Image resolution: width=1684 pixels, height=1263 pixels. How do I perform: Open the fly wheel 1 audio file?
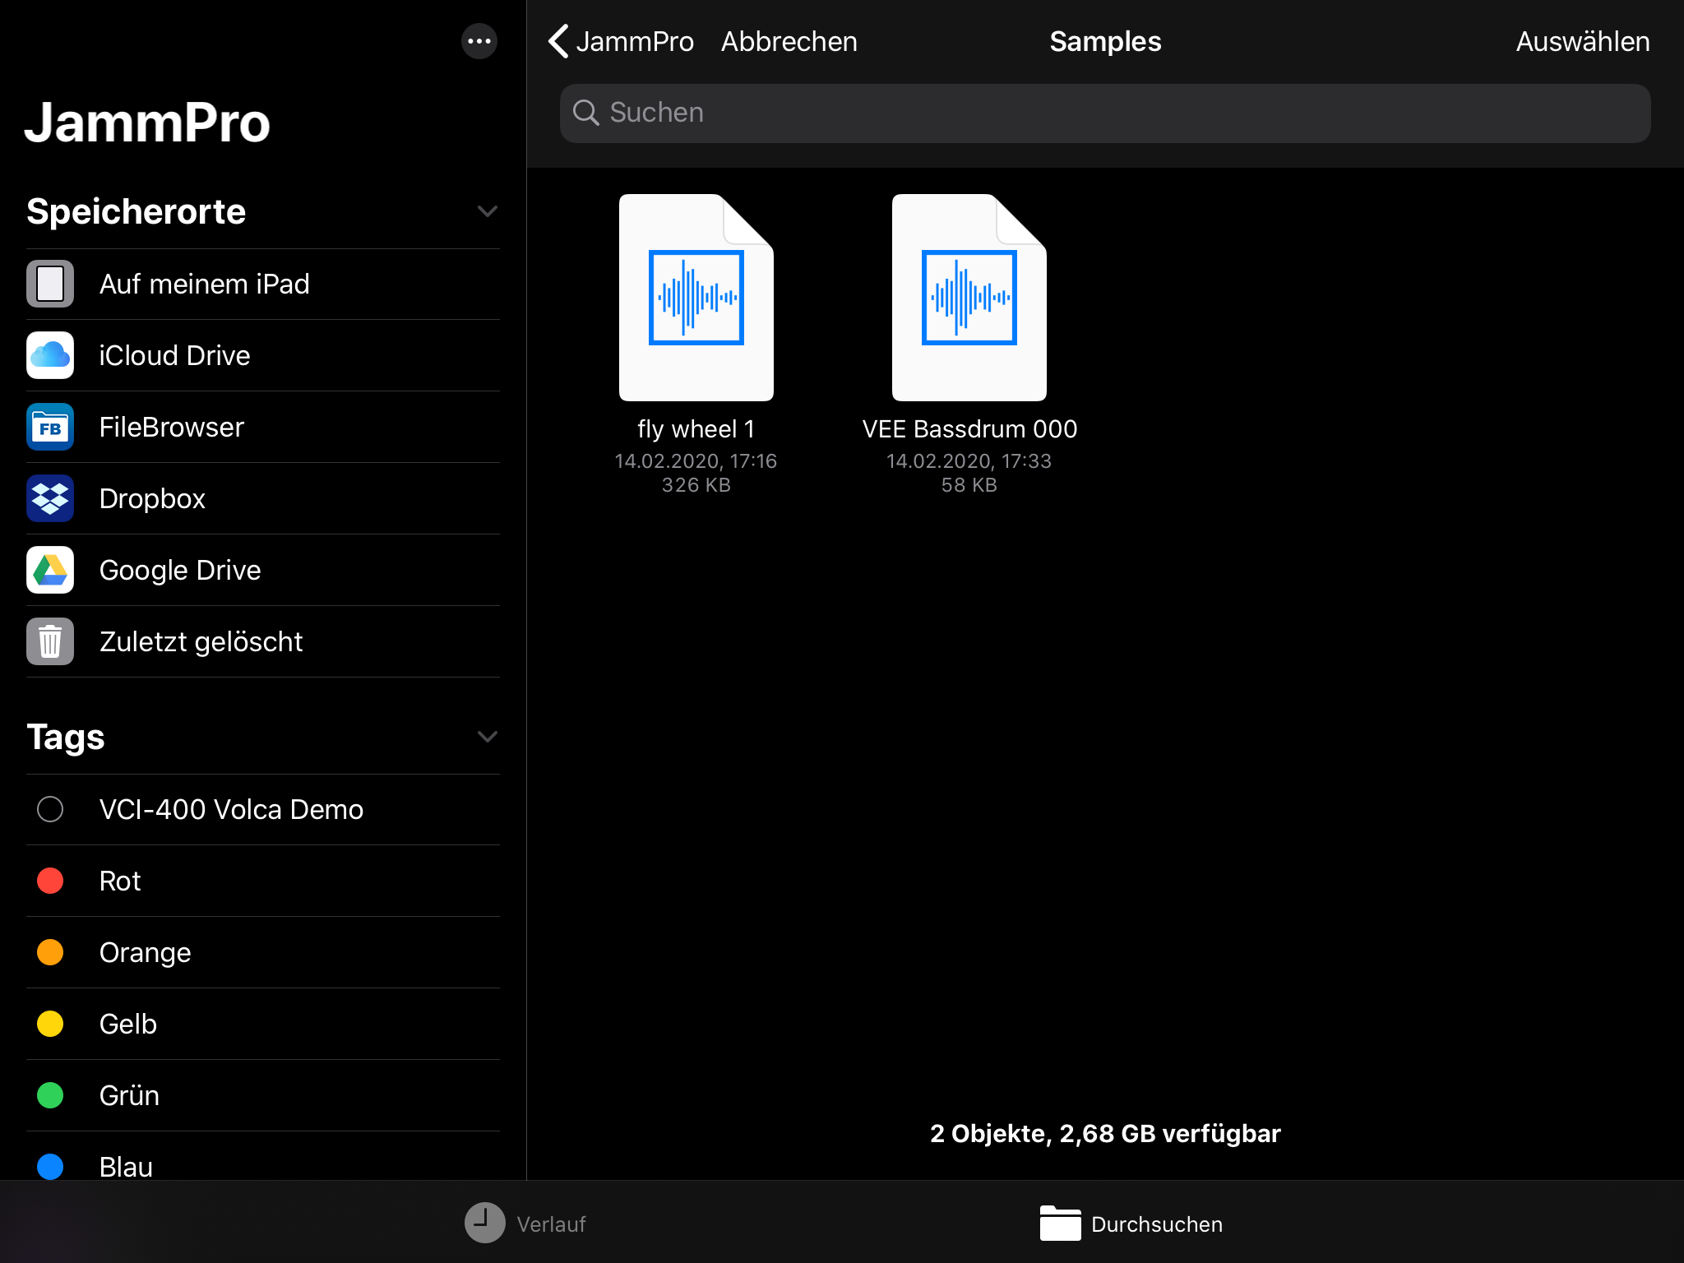click(696, 298)
